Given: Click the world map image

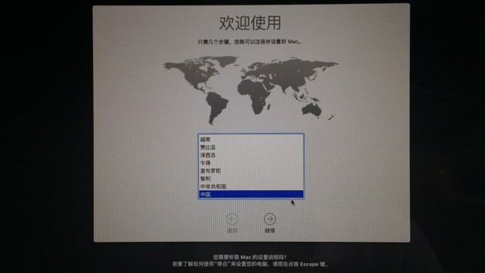Looking at the screenshot, I should 251,89.
